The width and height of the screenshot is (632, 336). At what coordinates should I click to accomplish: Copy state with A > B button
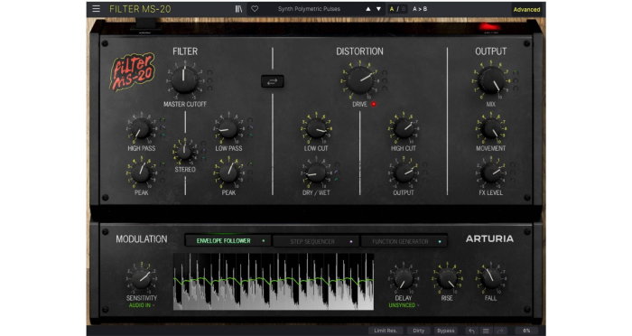pyautogui.click(x=420, y=9)
